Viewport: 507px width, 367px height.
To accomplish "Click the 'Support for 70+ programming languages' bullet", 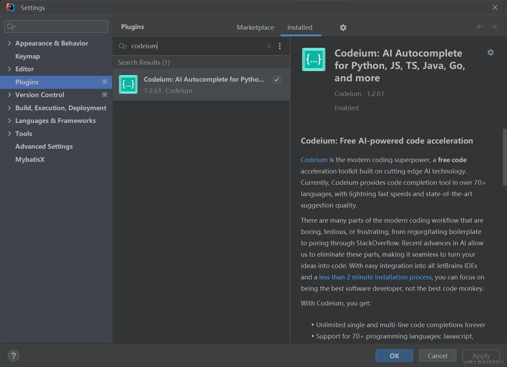I will [394, 336].
